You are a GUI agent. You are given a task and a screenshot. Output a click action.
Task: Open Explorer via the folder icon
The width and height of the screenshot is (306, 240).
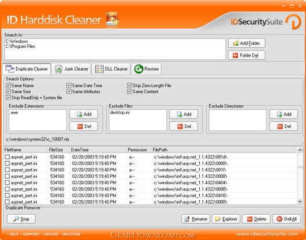[218, 219]
